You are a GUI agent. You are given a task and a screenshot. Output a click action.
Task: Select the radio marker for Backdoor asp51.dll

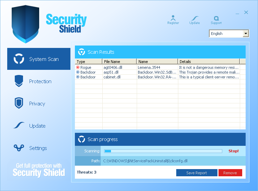(78, 72)
